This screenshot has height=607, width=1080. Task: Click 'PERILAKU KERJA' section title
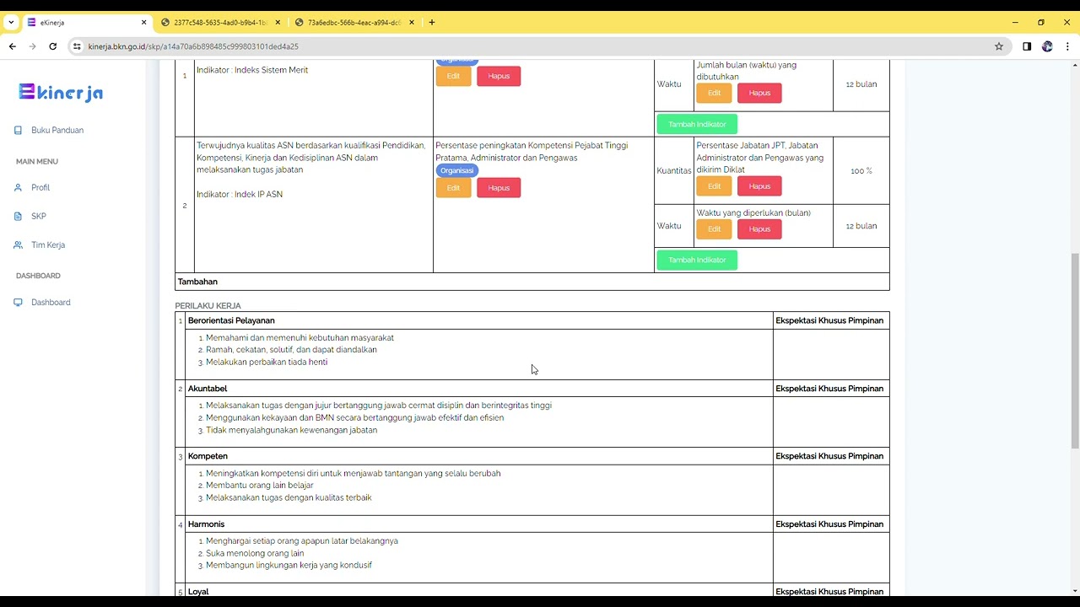tap(208, 306)
